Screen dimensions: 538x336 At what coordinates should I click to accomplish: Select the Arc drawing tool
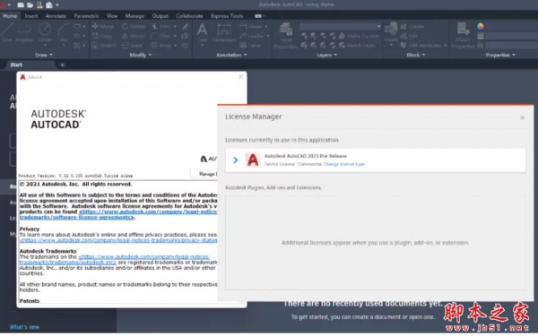point(64,32)
